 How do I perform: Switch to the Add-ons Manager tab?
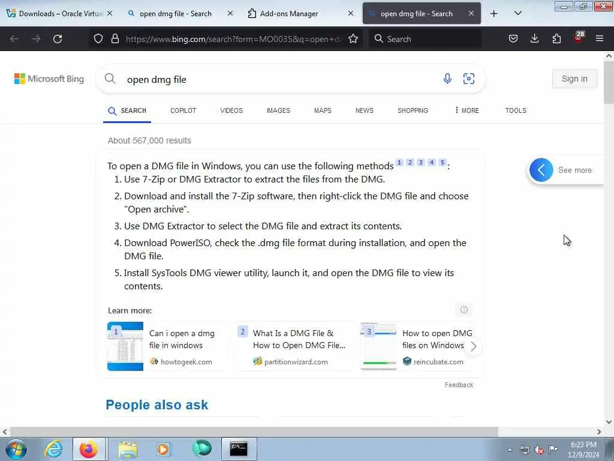[301, 13]
